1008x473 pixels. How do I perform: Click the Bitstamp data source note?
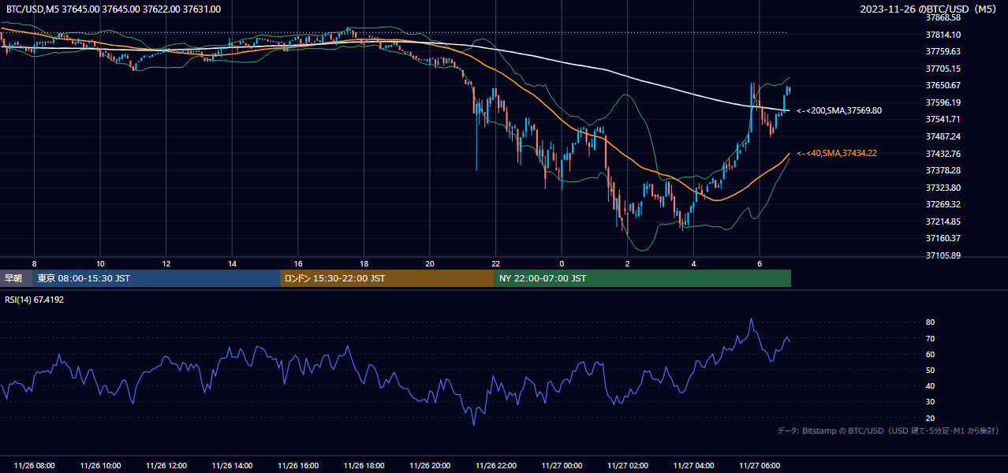tap(888, 430)
